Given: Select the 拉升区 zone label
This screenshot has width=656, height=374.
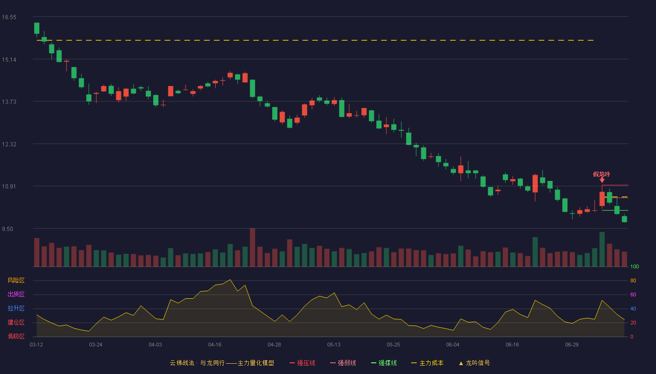Looking at the screenshot, I should tap(16, 309).
